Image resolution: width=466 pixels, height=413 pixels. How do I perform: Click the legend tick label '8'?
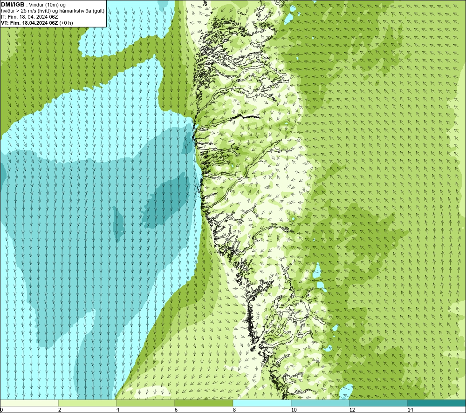point(234,410)
